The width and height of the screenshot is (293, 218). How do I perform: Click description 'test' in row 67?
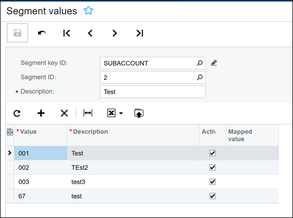[133, 196]
